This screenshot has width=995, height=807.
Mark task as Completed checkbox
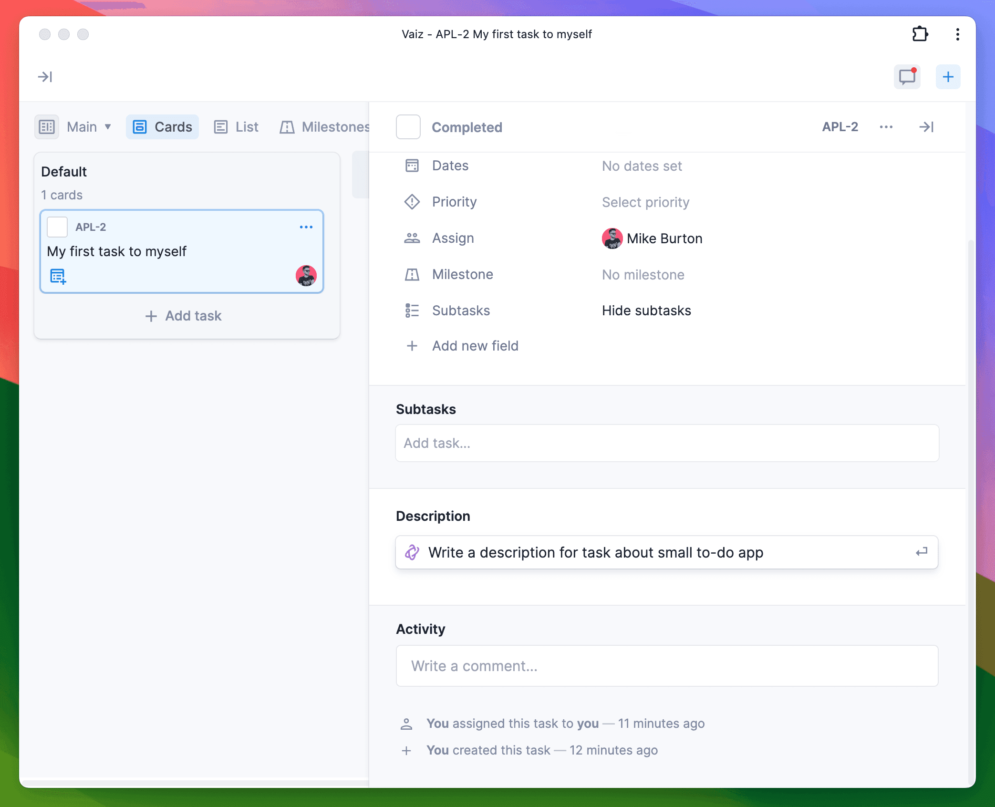tap(408, 127)
